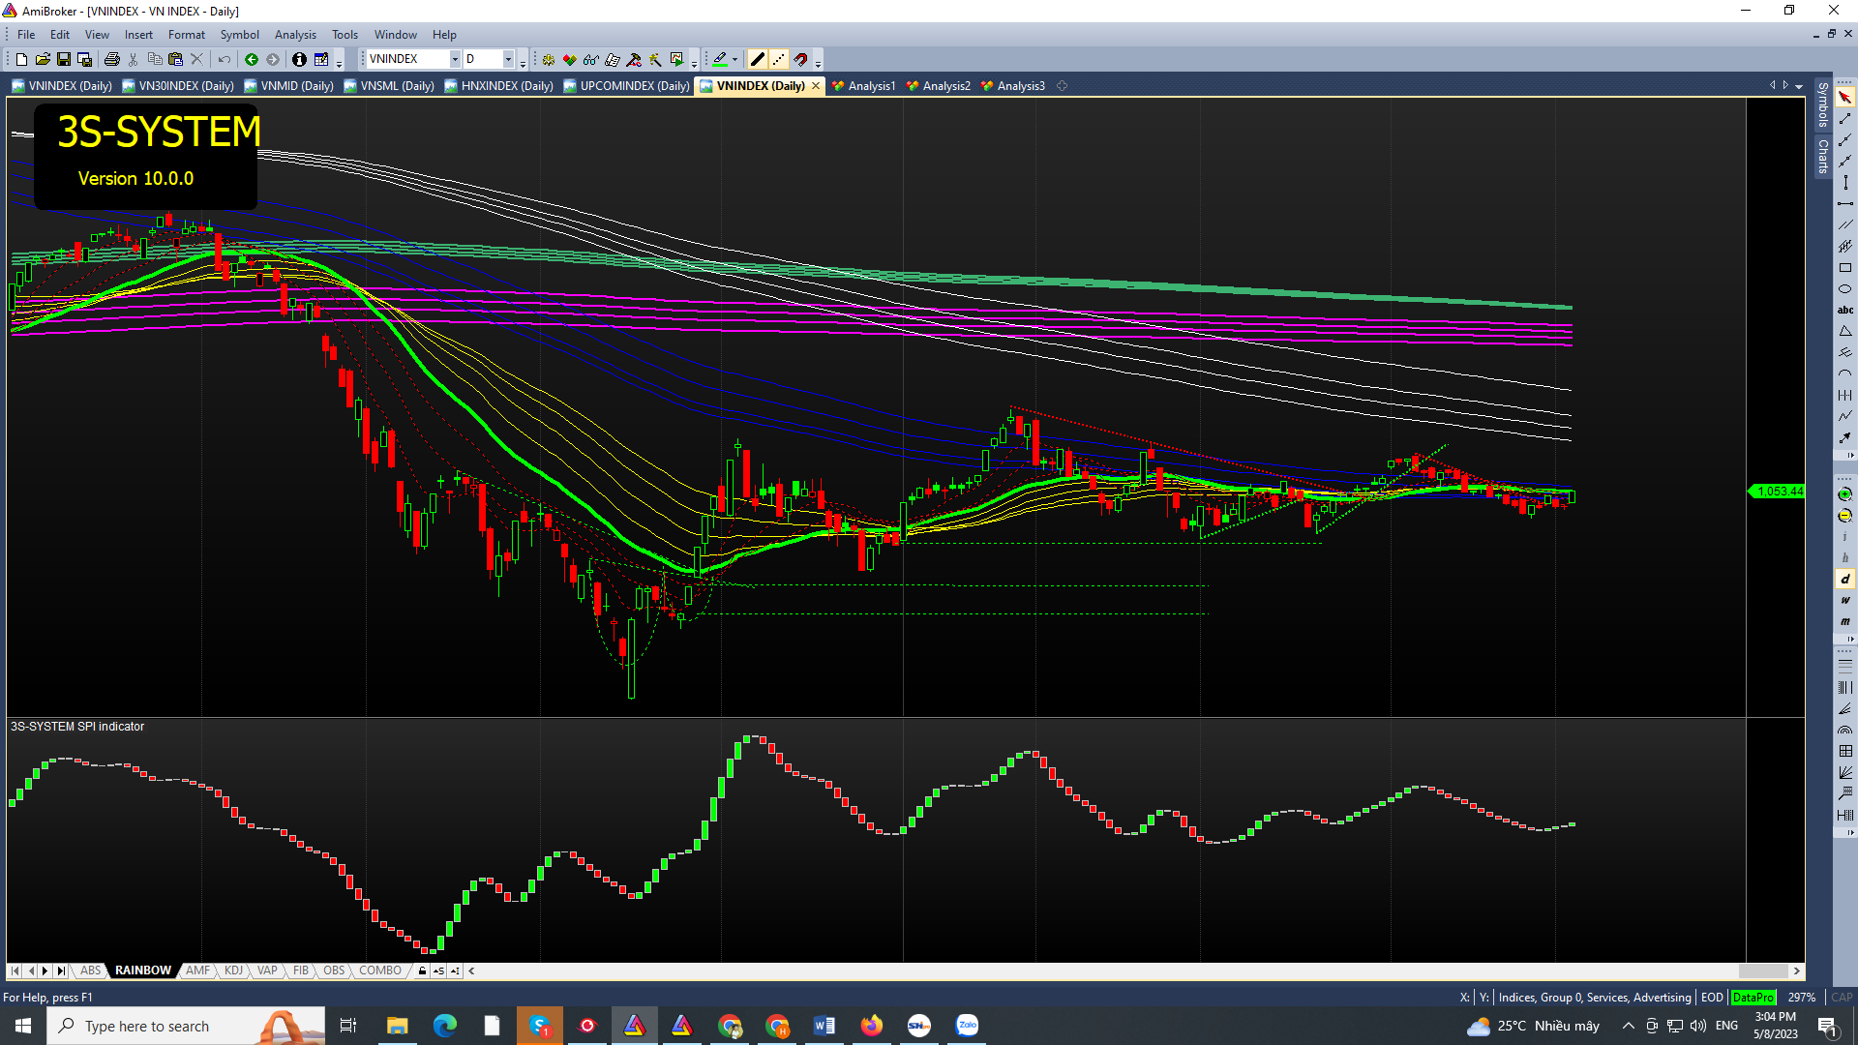The width and height of the screenshot is (1858, 1045).
Task: Toggle the dotted line style button
Action: (779, 60)
